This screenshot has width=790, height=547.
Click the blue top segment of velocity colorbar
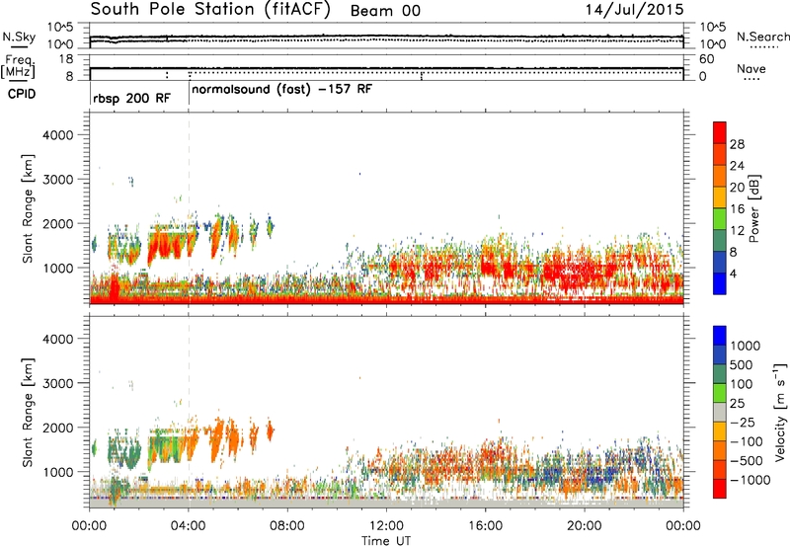[x=720, y=336]
